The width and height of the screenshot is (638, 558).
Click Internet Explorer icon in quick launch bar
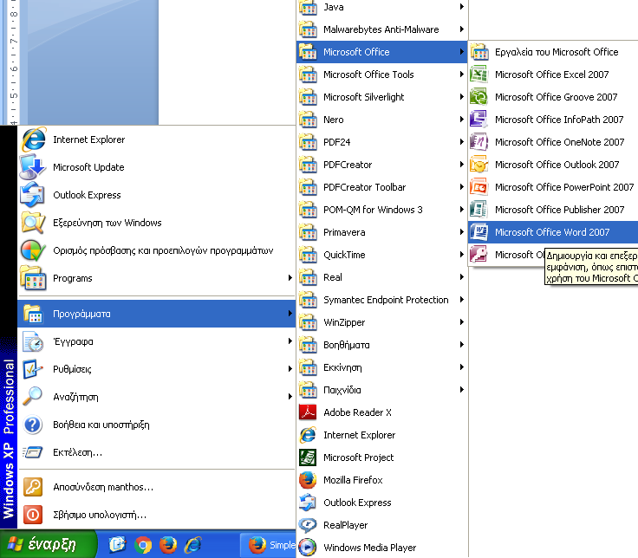coord(193,545)
